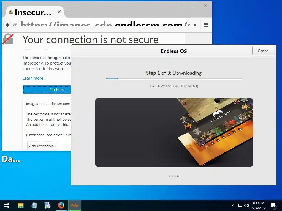The height and width of the screenshot is (211, 282).
Task: Close the Firefox window
Action: coord(205,5)
